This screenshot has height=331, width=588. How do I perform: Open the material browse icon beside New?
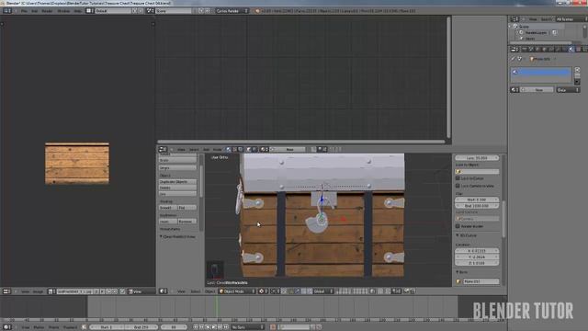pyautogui.click(x=514, y=90)
